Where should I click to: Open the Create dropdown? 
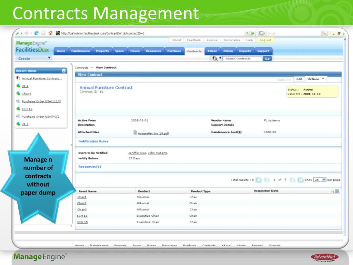(x=33, y=58)
